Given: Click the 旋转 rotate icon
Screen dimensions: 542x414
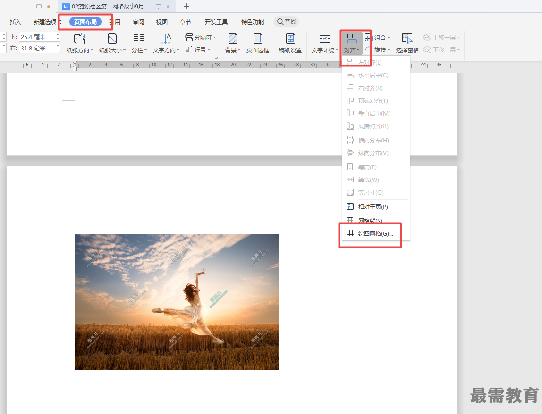Looking at the screenshot, I should (368, 50).
